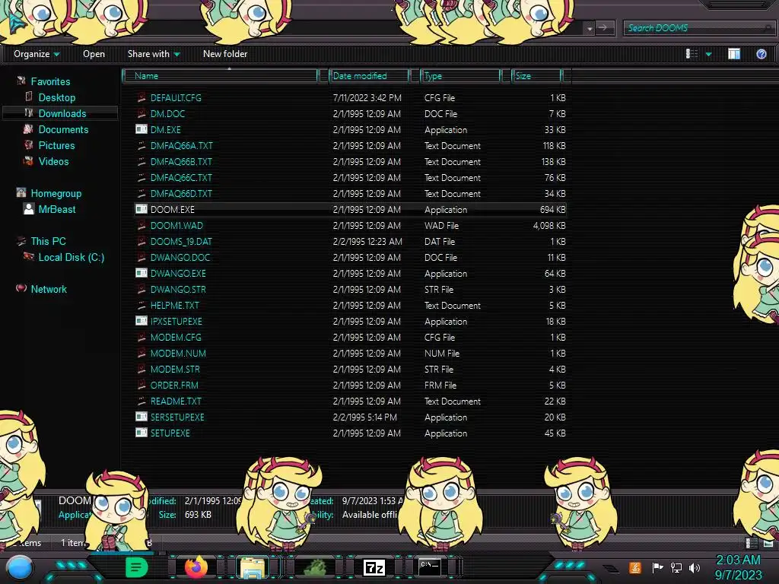This screenshot has height=584, width=779.
Task: Sort by the Size column header
Action: (x=537, y=75)
